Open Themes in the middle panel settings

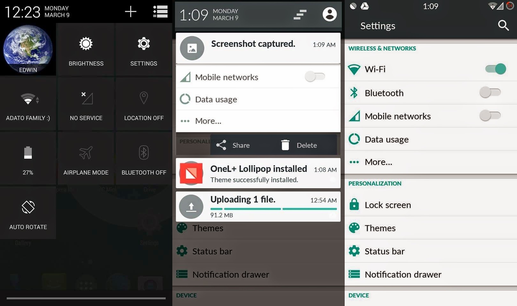(x=258, y=228)
